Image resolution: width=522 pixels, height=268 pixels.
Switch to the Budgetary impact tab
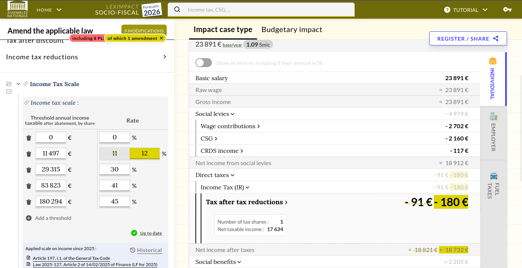click(291, 29)
